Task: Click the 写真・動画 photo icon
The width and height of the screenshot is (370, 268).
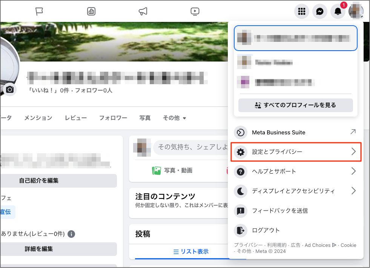Action: tap(157, 171)
